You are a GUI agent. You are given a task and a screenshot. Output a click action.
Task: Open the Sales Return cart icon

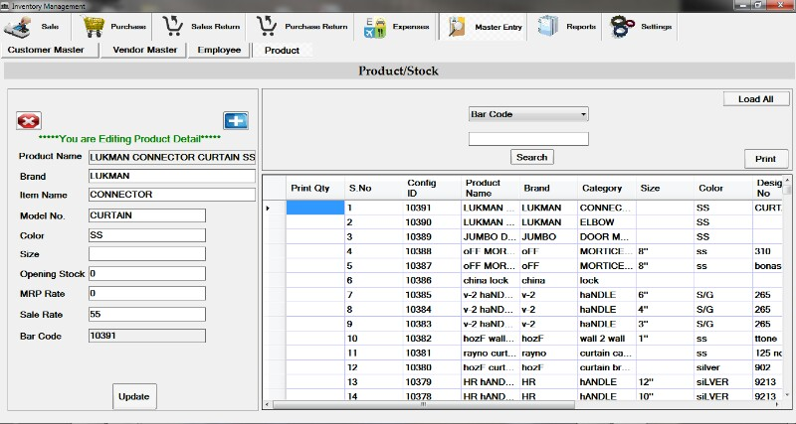click(x=172, y=27)
